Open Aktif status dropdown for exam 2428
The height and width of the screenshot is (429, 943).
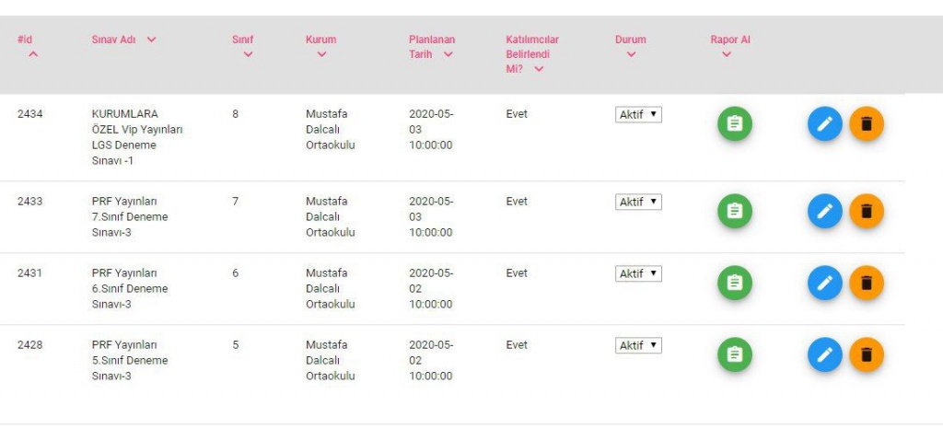pyautogui.click(x=638, y=345)
